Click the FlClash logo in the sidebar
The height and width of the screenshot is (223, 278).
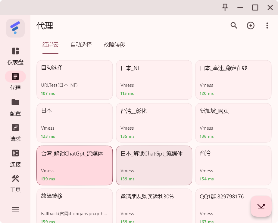15,28
